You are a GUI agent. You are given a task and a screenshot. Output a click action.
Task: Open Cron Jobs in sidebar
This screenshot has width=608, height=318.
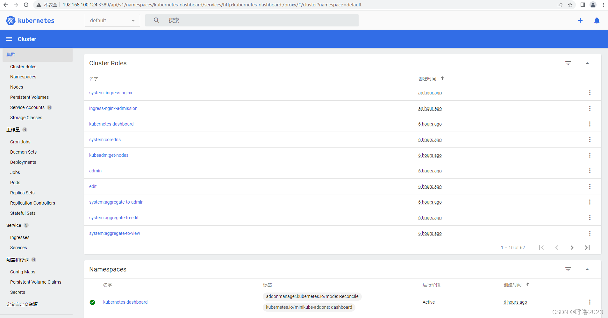(20, 142)
